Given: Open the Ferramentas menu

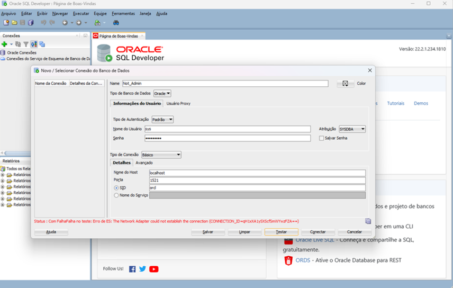Looking at the screenshot, I should [123, 14].
